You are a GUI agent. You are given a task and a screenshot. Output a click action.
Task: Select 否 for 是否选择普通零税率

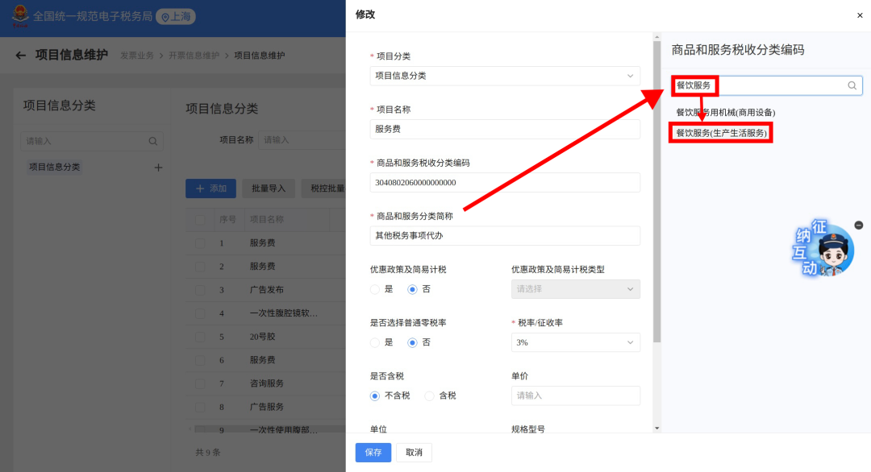pos(412,343)
